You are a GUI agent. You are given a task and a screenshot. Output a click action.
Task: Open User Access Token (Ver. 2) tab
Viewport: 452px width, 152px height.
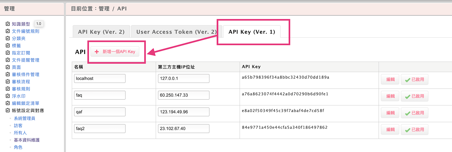click(x=176, y=32)
